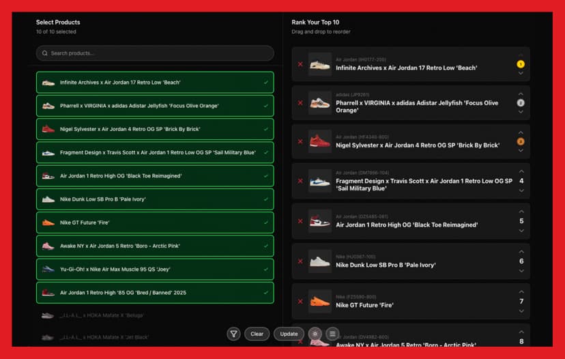
Task: Remove Pharrell adidas Adistar Jellyfish from ranking
Action: (x=300, y=103)
